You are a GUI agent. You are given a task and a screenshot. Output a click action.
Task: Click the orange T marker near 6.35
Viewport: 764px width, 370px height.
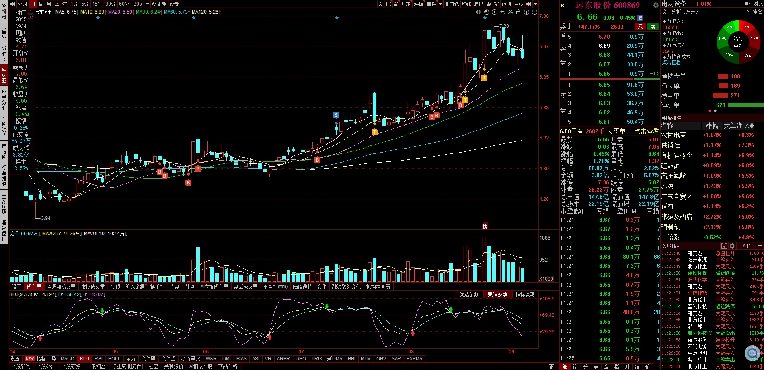[x=484, y=78]
